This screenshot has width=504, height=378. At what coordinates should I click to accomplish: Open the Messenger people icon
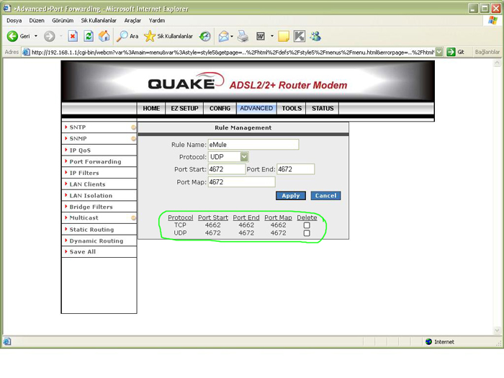pos(315,36)
